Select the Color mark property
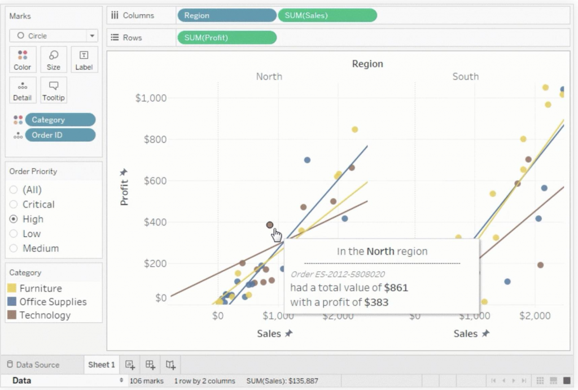 22,59
